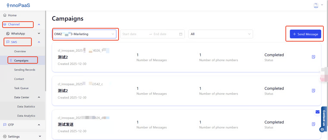Open the user avatar menu
328x140 pixels.
(316, 5)
